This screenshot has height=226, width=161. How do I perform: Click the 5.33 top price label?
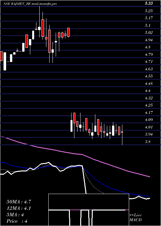tap(149, 4)
